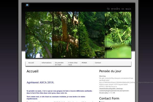This screenshot has height=102, width=153.
Task: Click the 'Pensée du jour' sidebar heading
Action: click(x=110, y=71)
